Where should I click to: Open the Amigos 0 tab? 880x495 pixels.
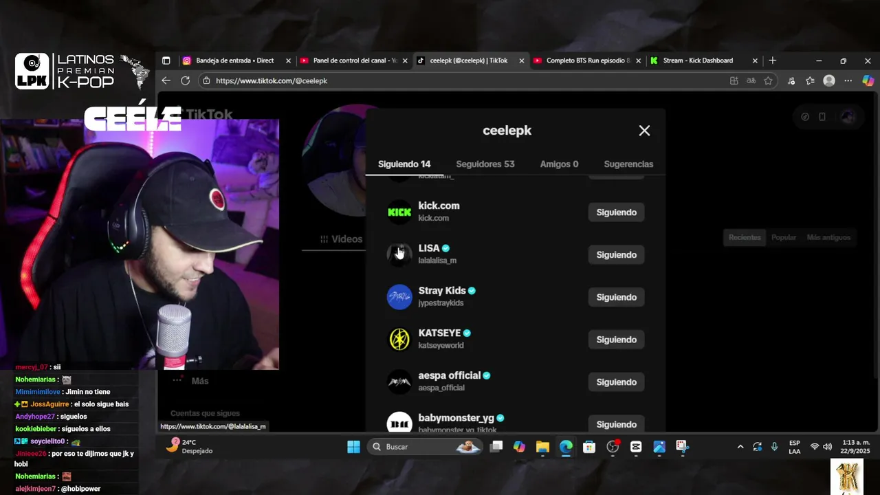[559, 164]
